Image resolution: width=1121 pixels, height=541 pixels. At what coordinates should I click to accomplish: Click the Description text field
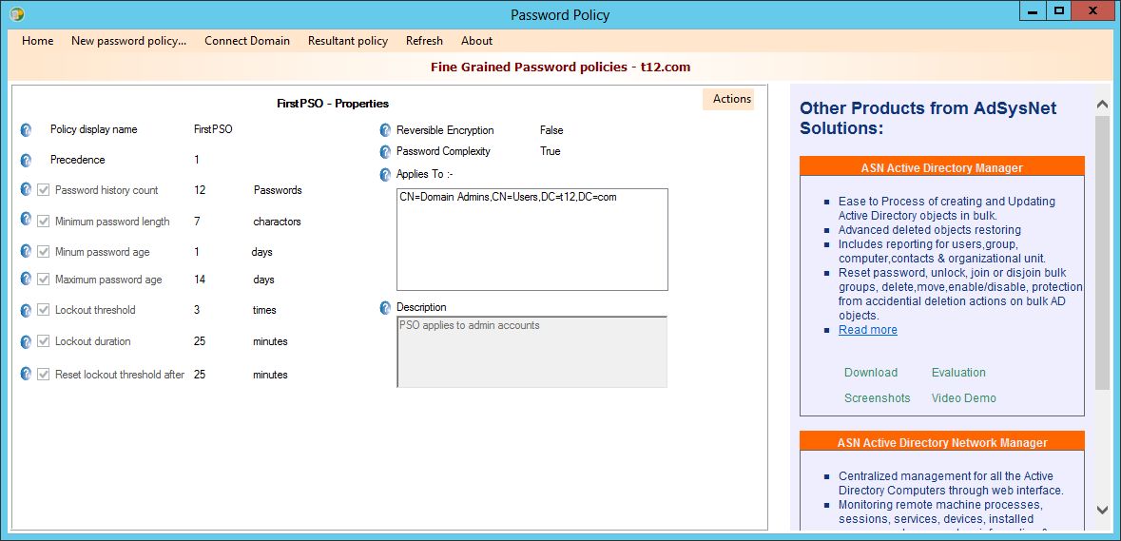coord(532,352)
